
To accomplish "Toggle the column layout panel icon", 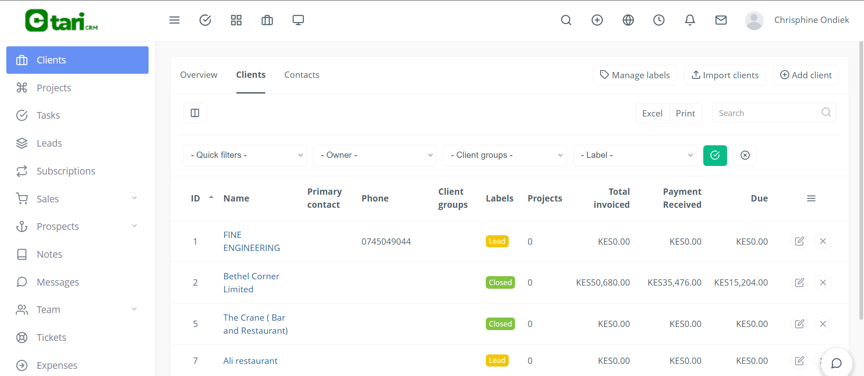I will (195, 113).
